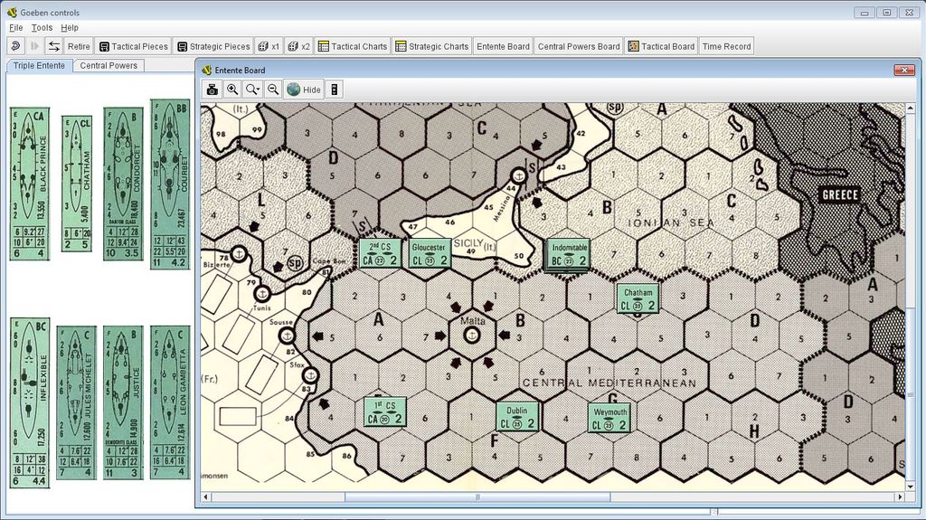Open zoom level dropdown in board toolbar
Image resolution: width=926 pixels, height=520 pixels.
click(253, 90)
